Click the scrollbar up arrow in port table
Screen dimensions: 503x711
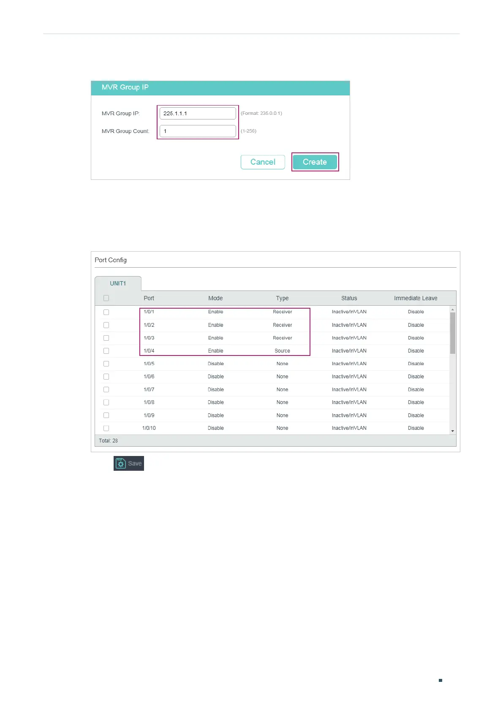pos(453,309)
